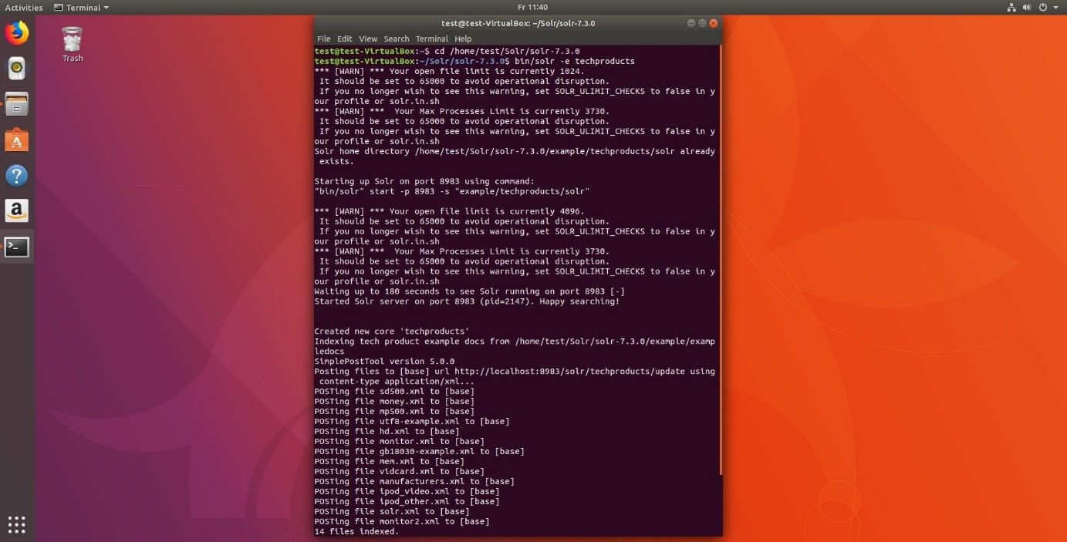
Task: Click 'Waiting up to 180 seconds' line
Action: [469, 291]
